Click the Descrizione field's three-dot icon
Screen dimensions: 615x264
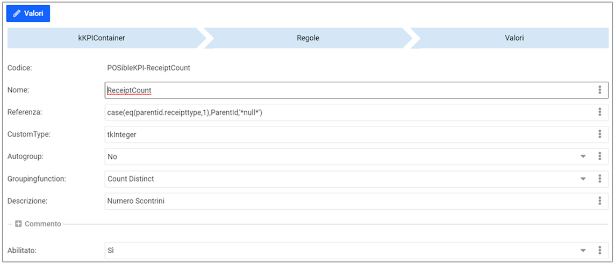pos(599,201)
